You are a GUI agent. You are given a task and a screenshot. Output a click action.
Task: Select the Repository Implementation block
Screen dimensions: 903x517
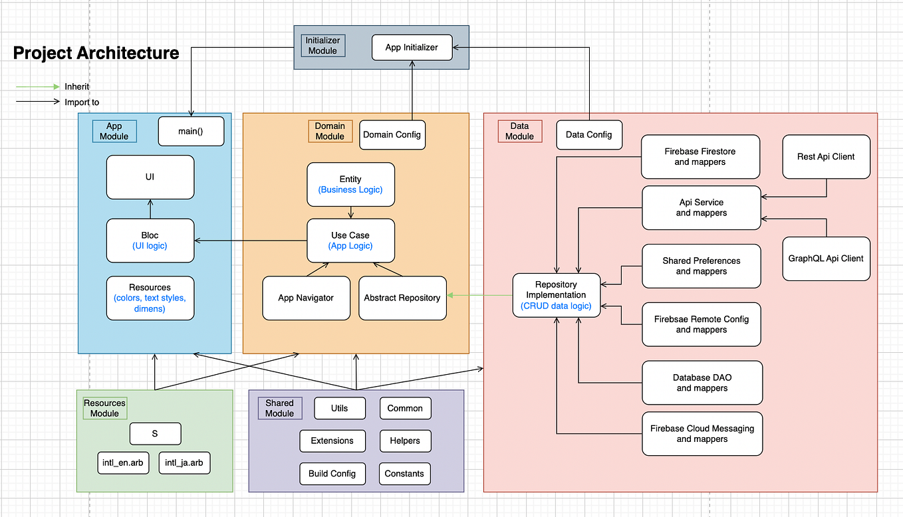[556, 295]
